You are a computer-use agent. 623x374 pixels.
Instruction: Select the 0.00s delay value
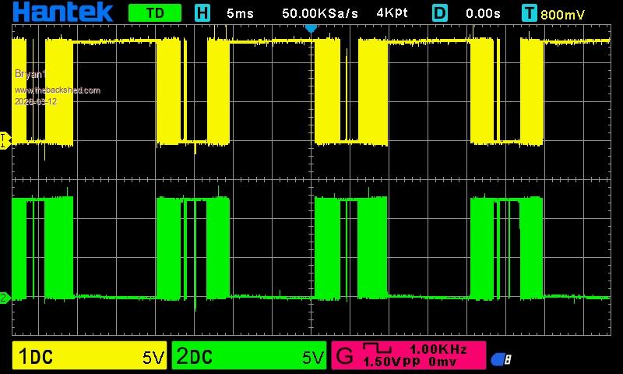tap(483, 13)
